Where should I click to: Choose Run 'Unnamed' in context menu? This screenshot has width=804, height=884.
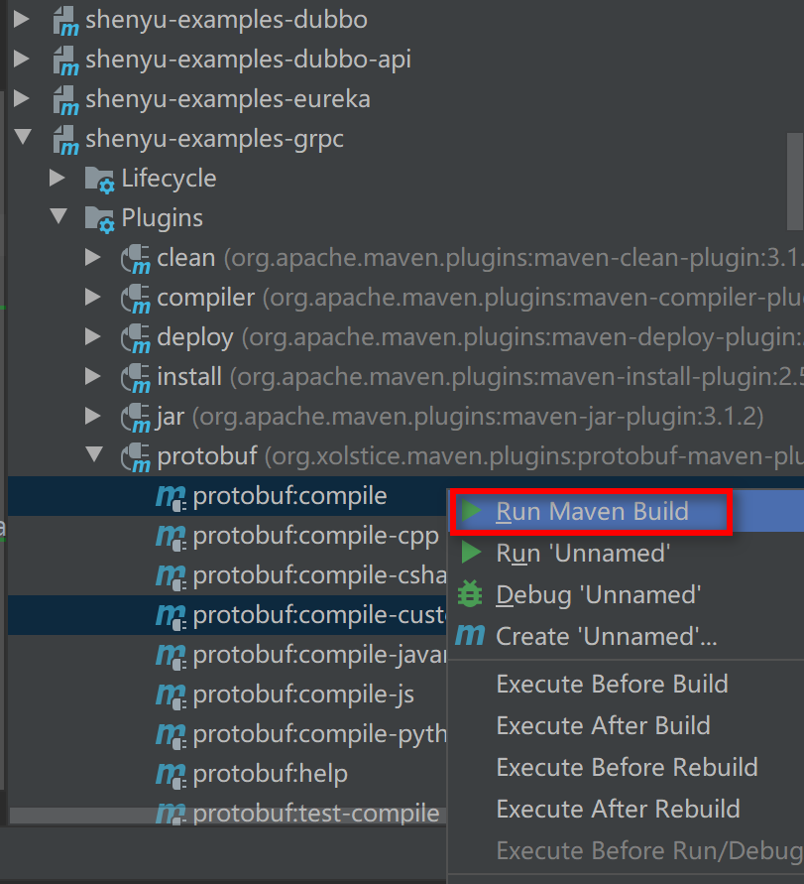tap(583, 554)
